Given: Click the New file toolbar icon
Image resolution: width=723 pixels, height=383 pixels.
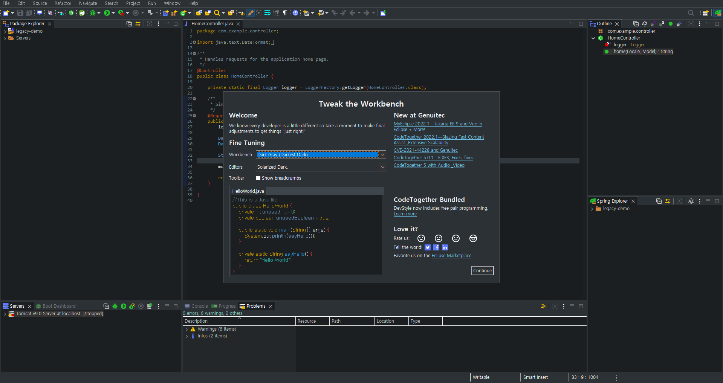Looking at the screenshot, I should [6, 13].
